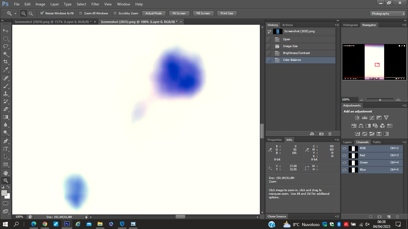The height and width of the screenshot is (229, 408).
Task: Activate the Horizontal Type tool
Action: [5, 149]
